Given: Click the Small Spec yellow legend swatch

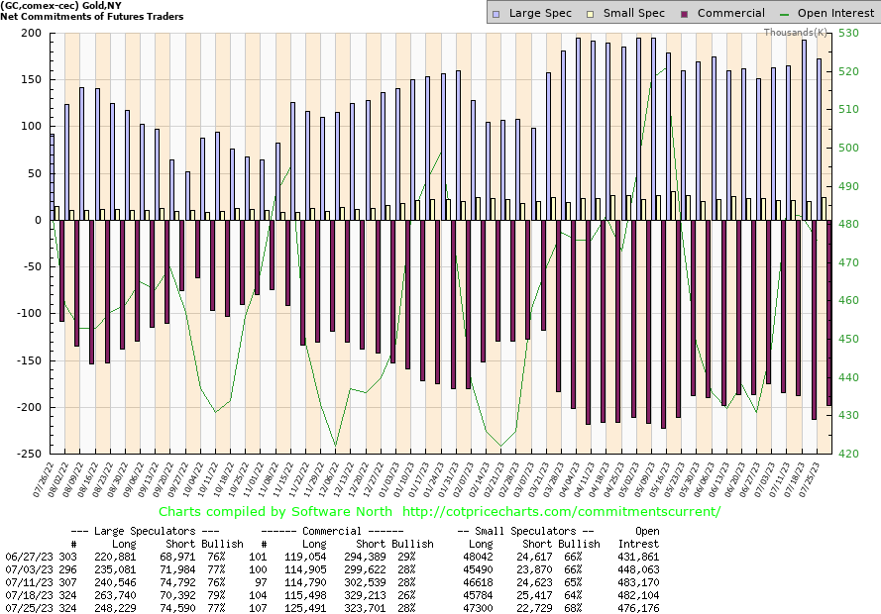Looking at the screenshot, I should click(592, 13).
